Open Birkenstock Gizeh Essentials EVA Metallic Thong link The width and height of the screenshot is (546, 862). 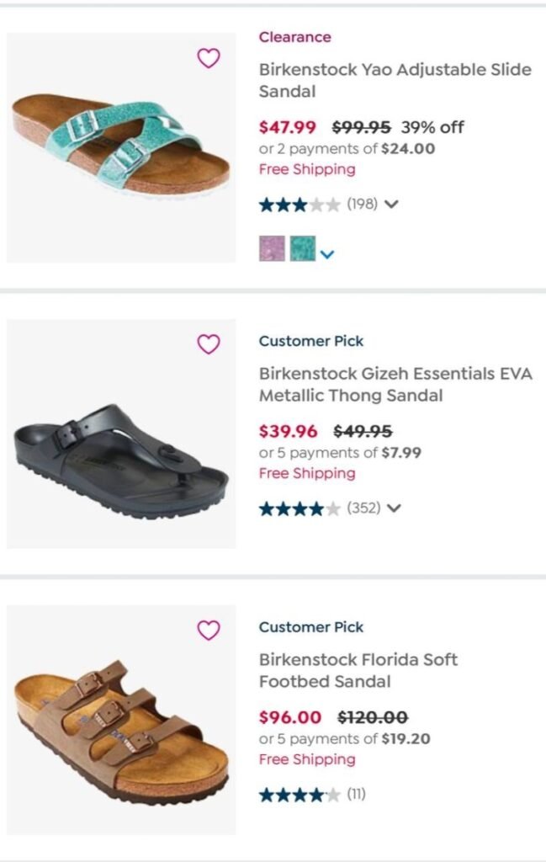tap(395, 384)
